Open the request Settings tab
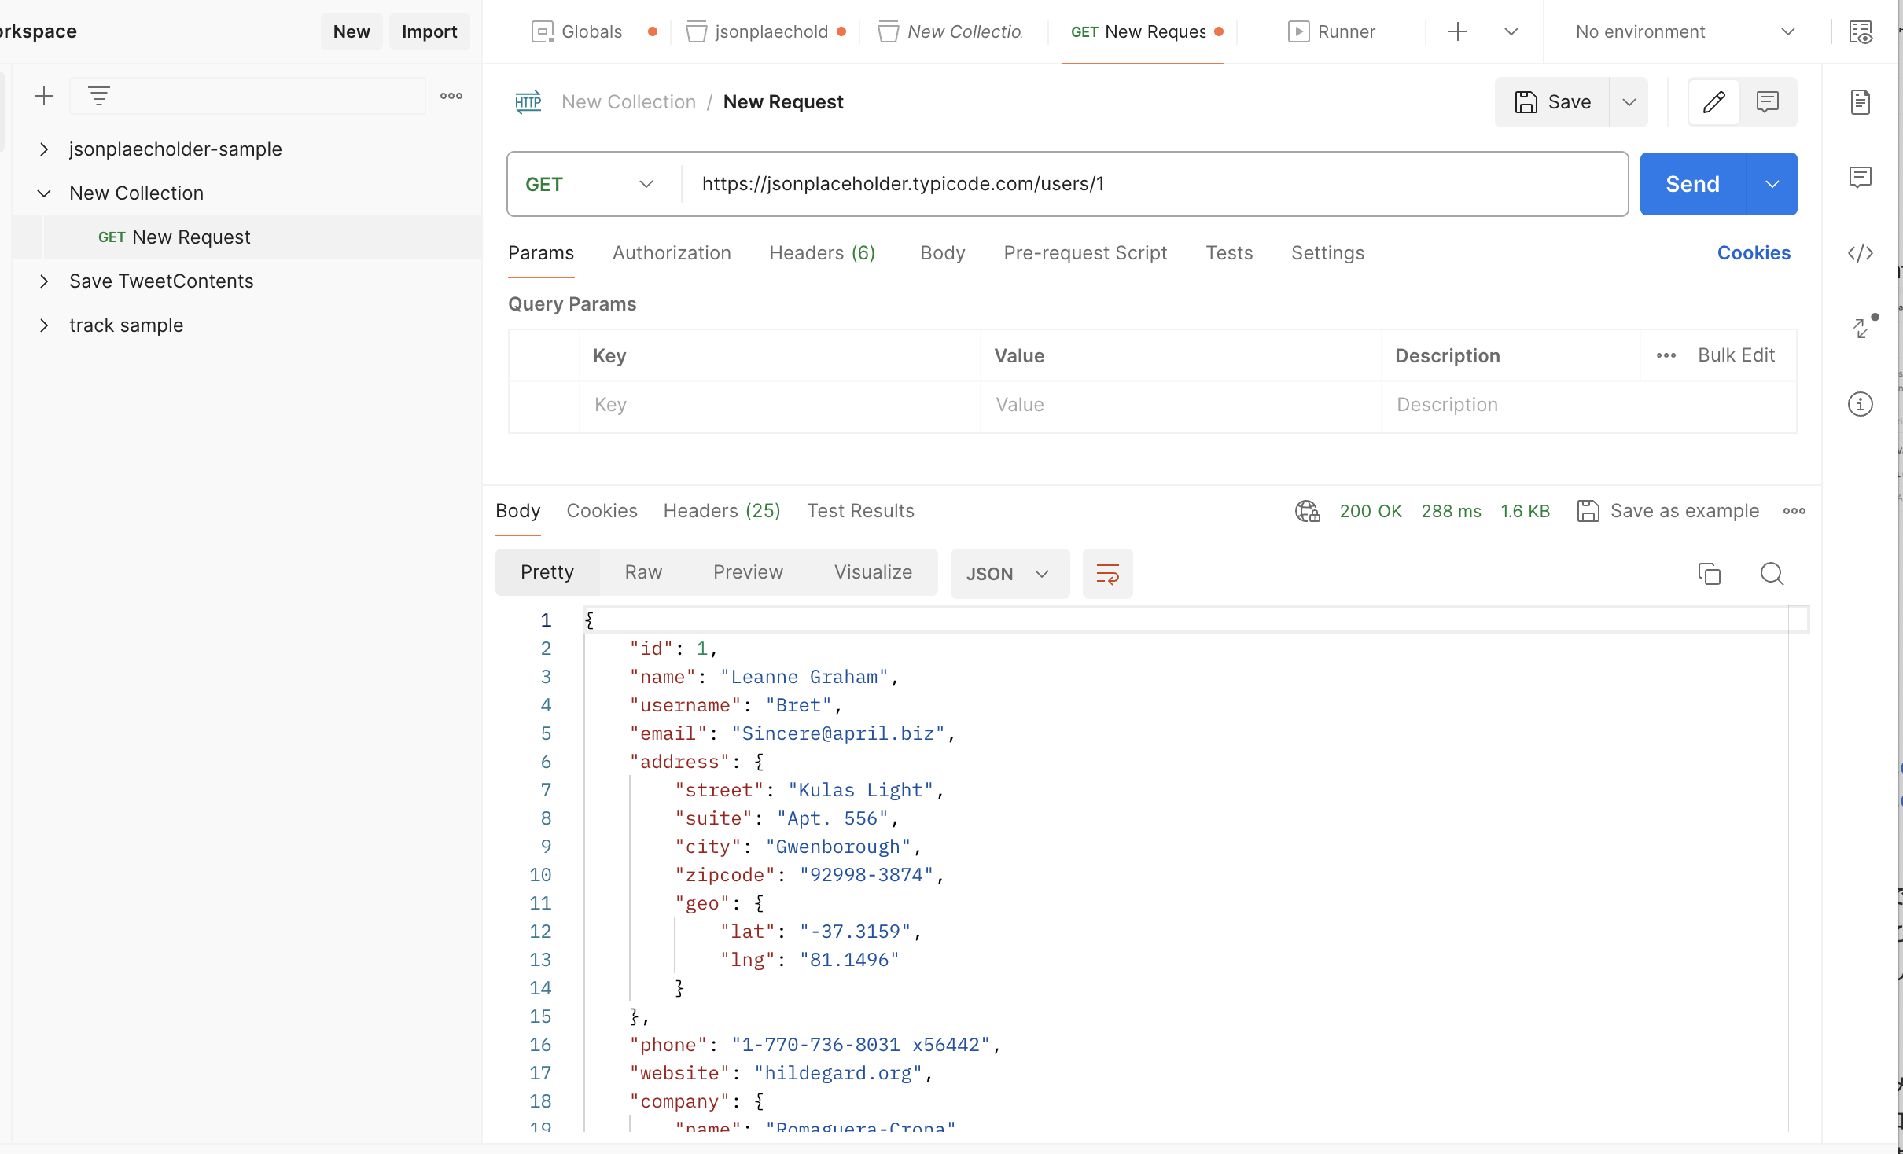This screenshot has height=1154, width=1903. coord(1327,253)
